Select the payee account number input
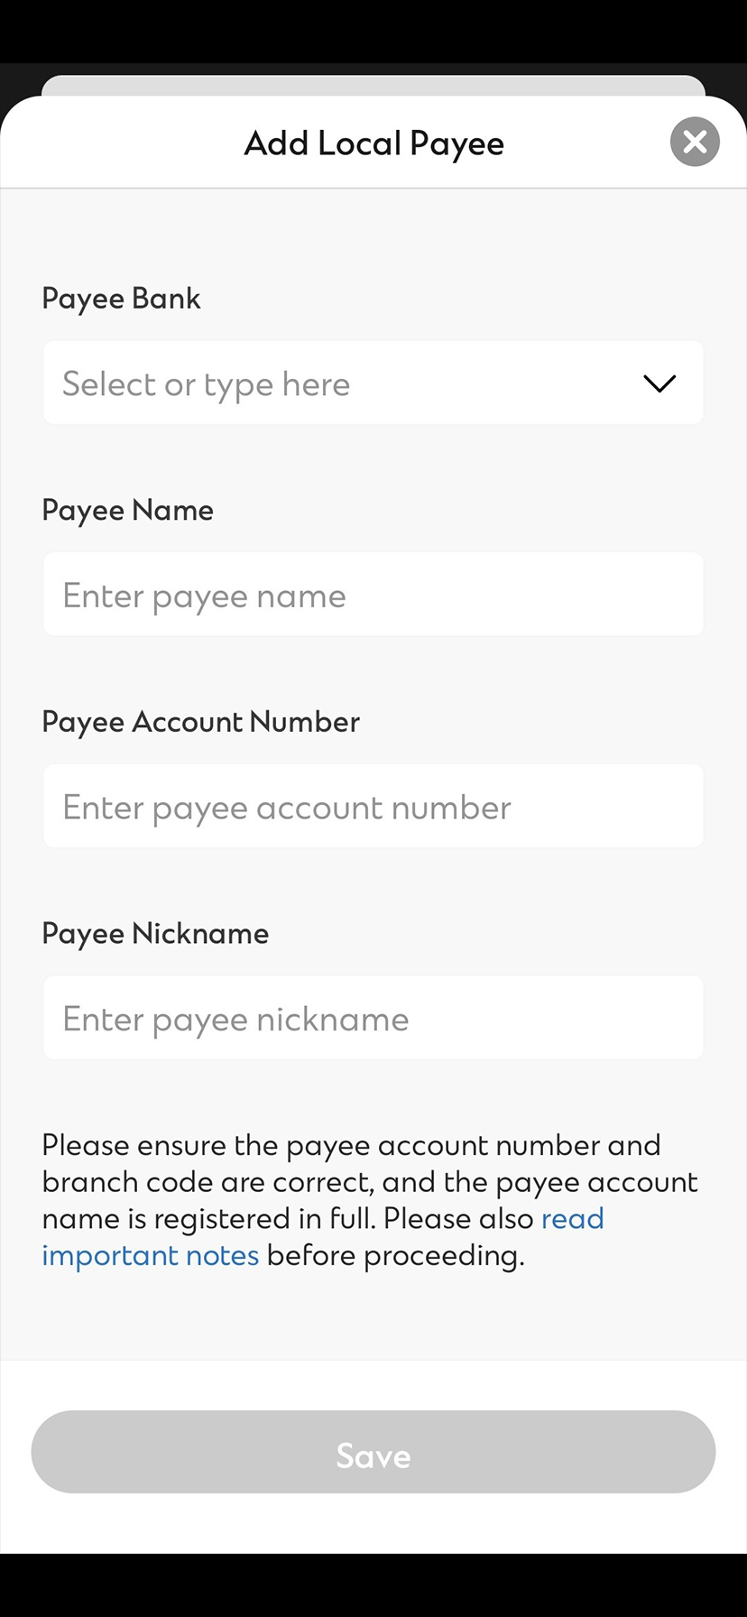Screen dimensions: 747x1617 373,806
